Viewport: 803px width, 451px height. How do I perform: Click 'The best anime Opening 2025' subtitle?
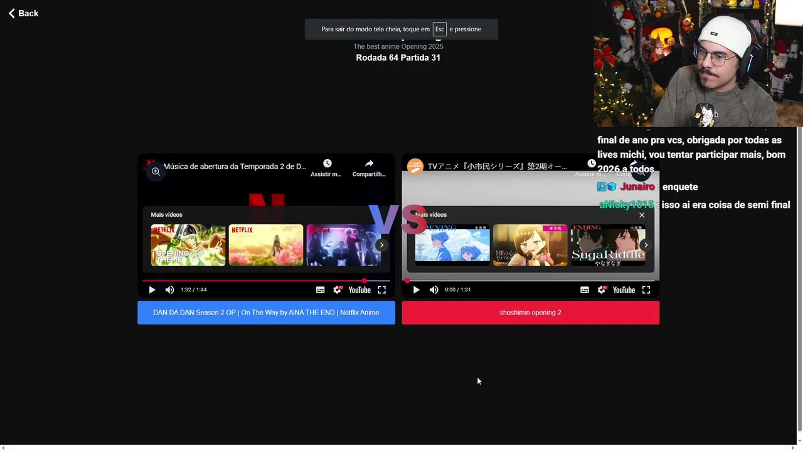pyautogui.click(x=398, y=46)
